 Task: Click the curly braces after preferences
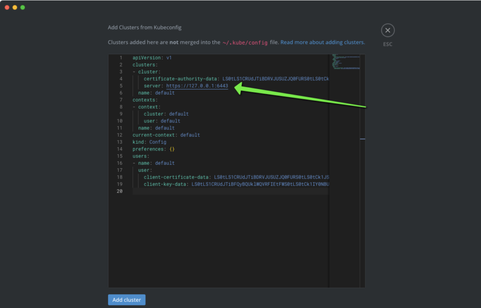[x=172, y=149]
